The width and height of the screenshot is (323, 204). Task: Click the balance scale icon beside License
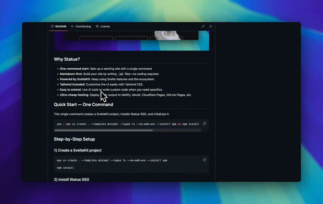click(x=97, y=26)
